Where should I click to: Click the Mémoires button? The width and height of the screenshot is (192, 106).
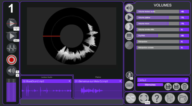150,85
